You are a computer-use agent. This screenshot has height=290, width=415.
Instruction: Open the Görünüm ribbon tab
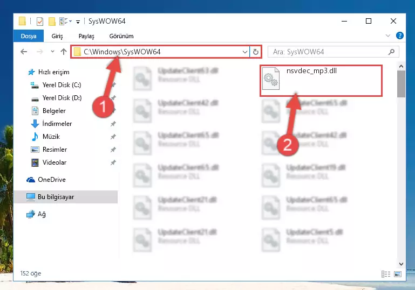pyautogui.click(x=121, y=36)
